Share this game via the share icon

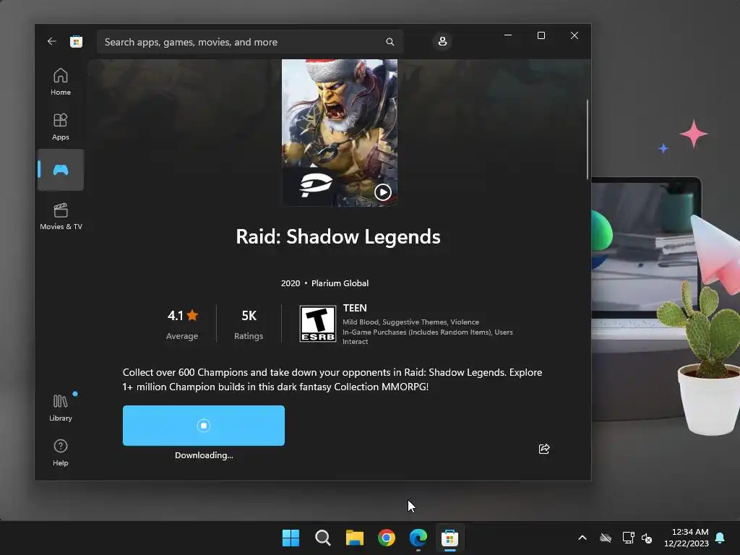(544, 449)
